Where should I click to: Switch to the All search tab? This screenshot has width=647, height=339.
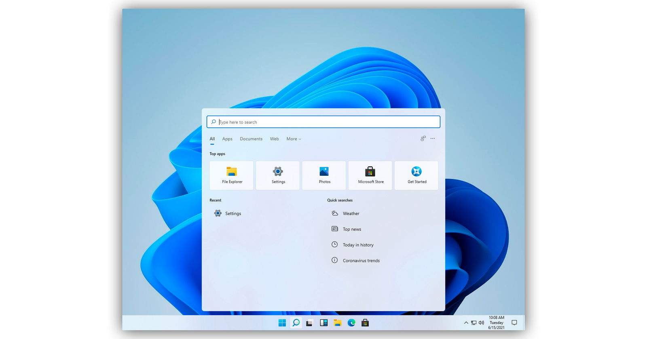212,139
